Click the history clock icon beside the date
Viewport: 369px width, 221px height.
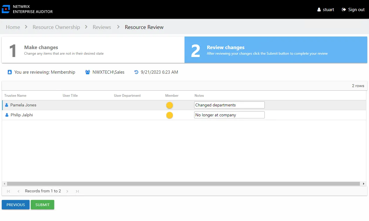point(136,72)
